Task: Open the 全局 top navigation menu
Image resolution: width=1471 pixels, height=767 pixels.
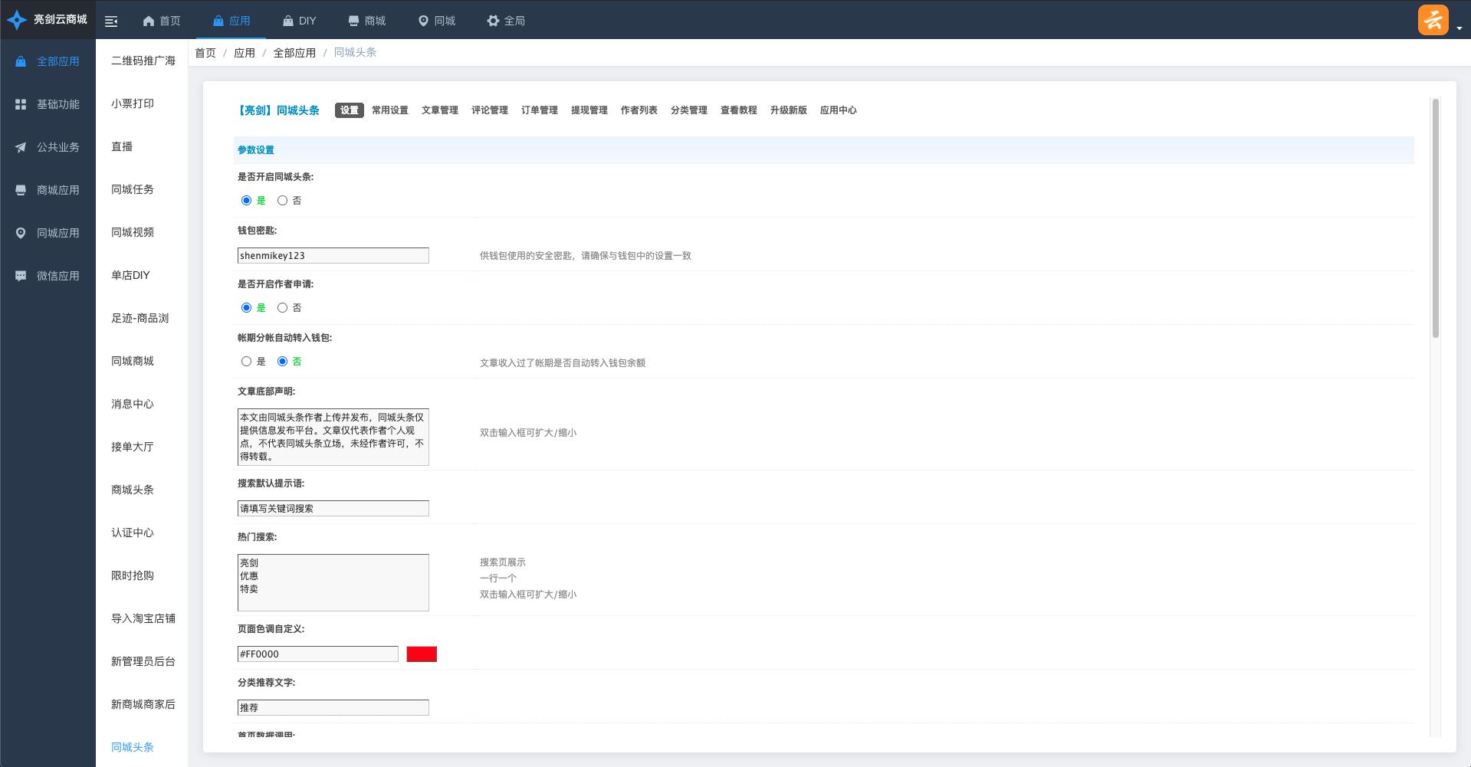Action: 506,21
